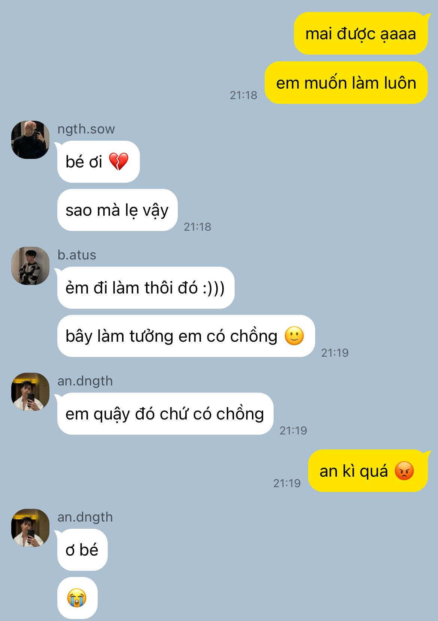Select 'em quậy đó chứ có chồng' message
This screenshot has height=621, width=438.
coord(165,414)
